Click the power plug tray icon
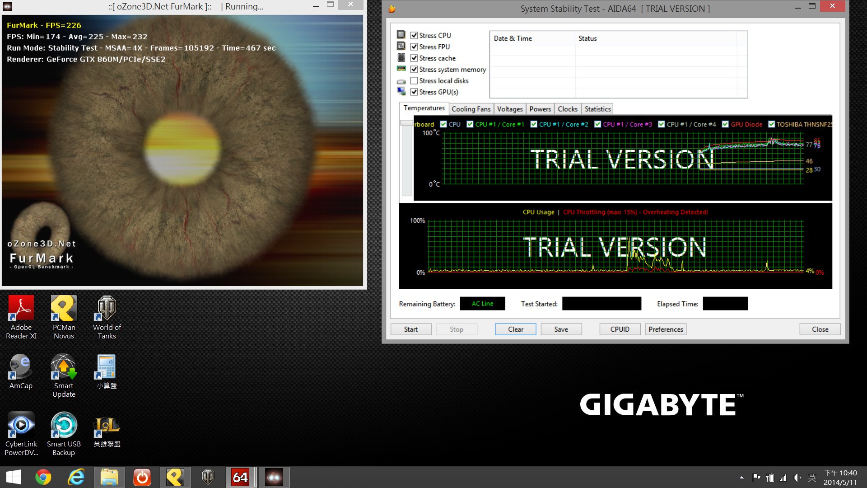 tap(770, 478)
